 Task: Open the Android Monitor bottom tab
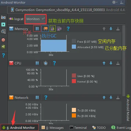click(20, 127)
